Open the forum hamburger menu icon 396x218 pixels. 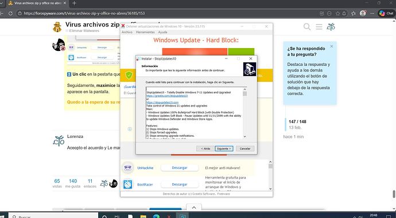coord(319,26)
